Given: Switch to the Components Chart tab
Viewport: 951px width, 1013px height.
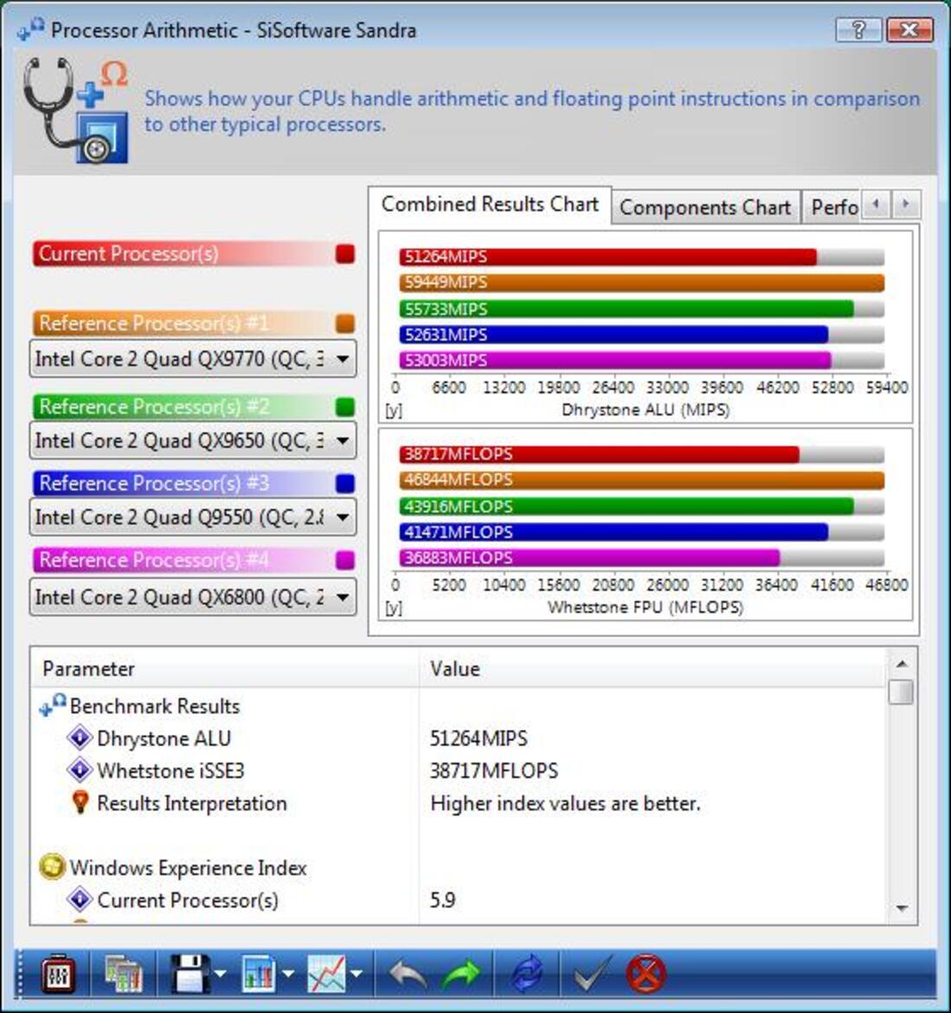Looking at the screenshot, I should (x=705, y=208).
